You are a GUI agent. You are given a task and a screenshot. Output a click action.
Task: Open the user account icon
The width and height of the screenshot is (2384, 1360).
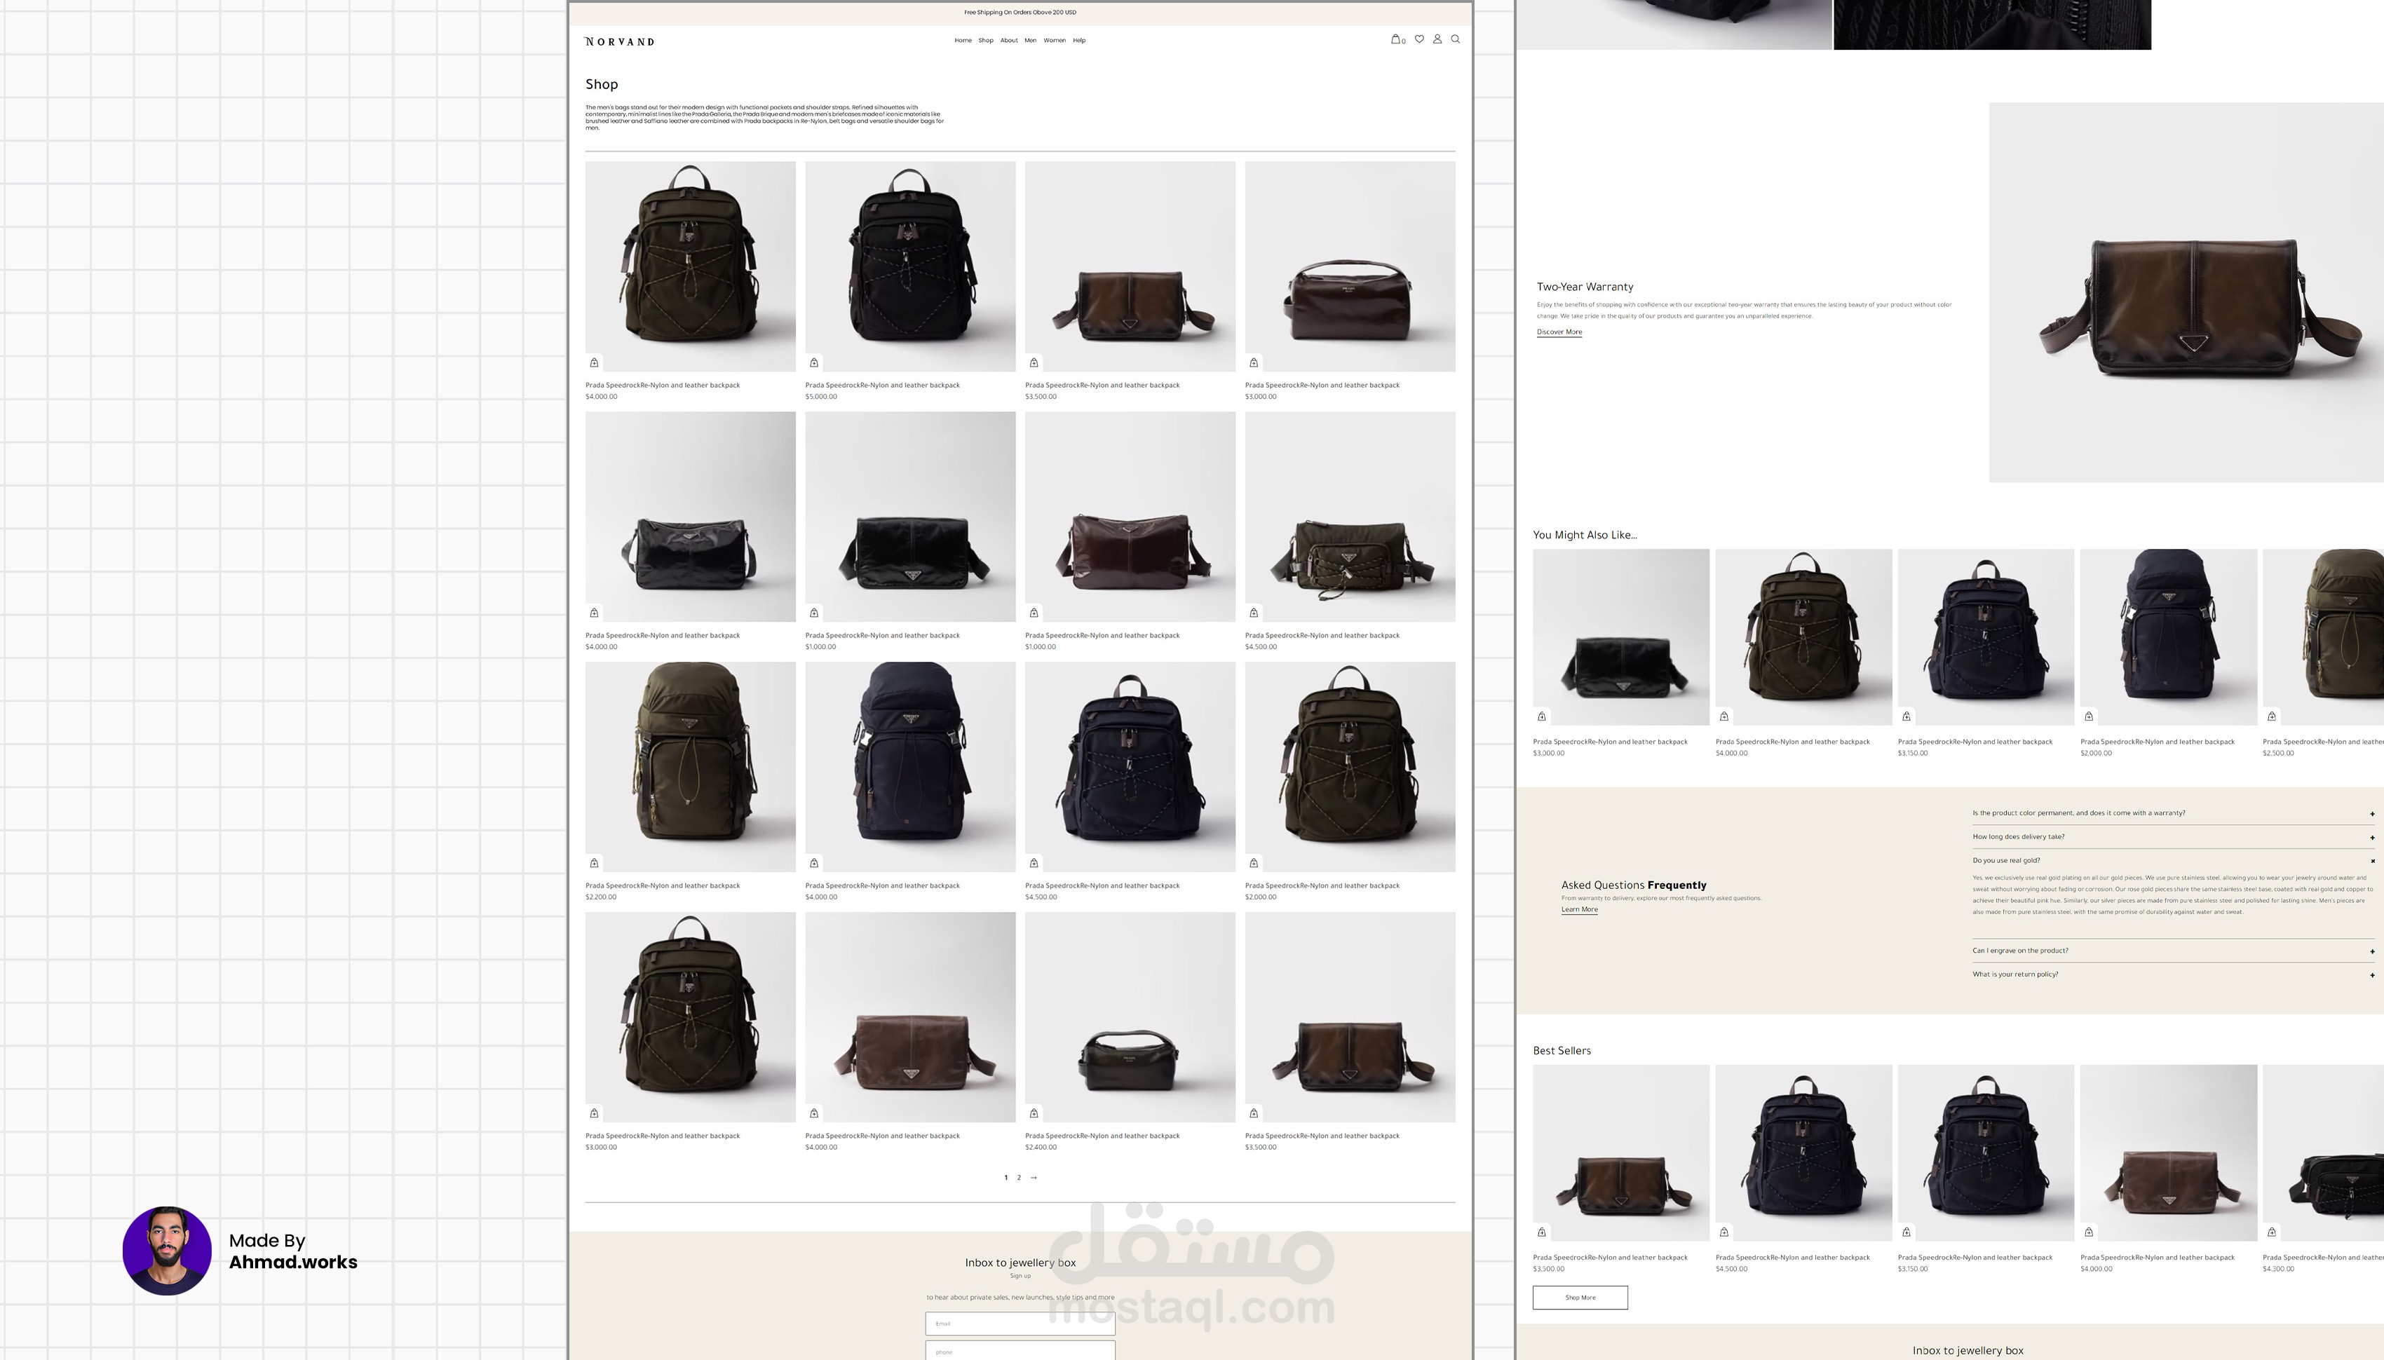tap(1437, 39)
